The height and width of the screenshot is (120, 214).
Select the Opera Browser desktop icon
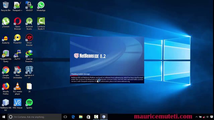coord(17,24)
